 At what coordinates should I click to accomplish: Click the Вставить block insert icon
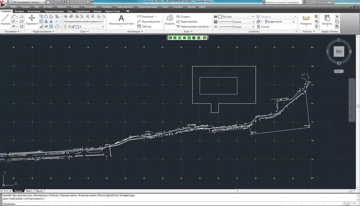[170, 20]
